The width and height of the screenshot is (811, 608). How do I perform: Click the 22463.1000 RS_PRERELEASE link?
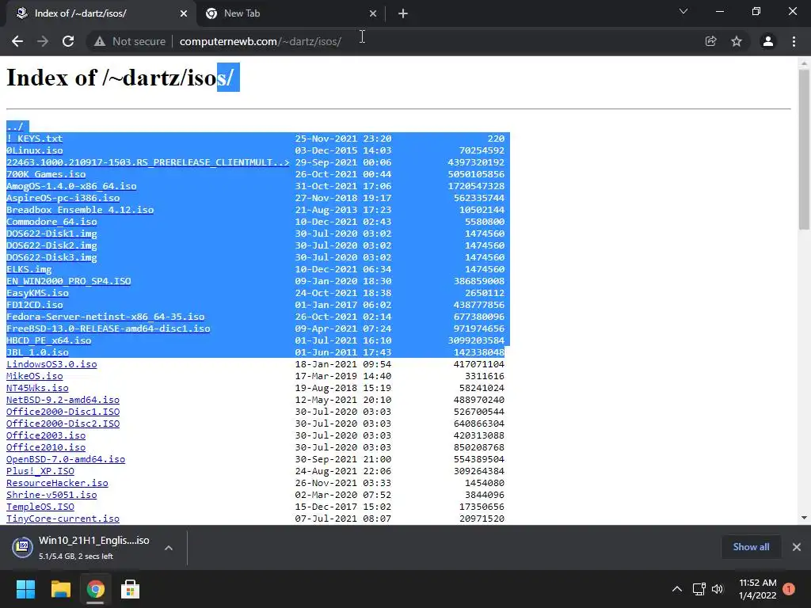click(148, 162)
